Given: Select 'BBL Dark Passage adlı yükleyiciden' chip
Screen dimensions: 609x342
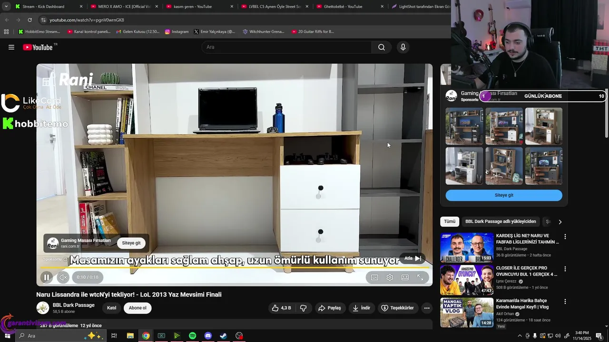Looking at the screenshot, I should [501, 221].
